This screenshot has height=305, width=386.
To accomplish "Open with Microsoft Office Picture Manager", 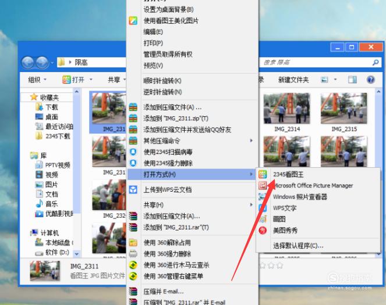I will click(313, 186).
